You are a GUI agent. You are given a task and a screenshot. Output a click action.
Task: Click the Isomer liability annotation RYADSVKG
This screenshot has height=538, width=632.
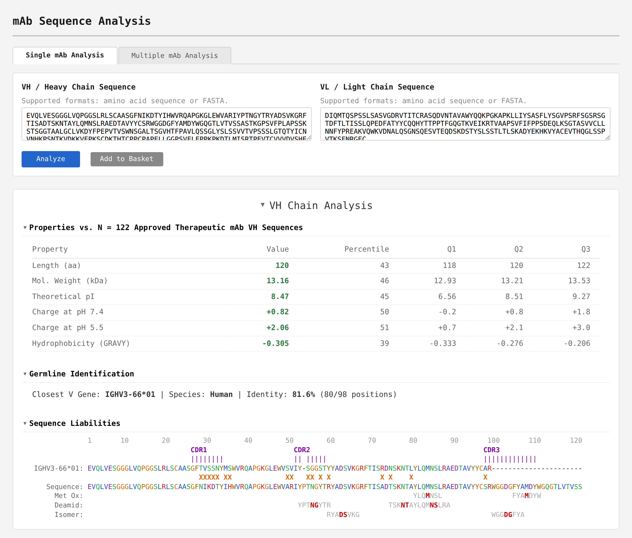[343, 515]
